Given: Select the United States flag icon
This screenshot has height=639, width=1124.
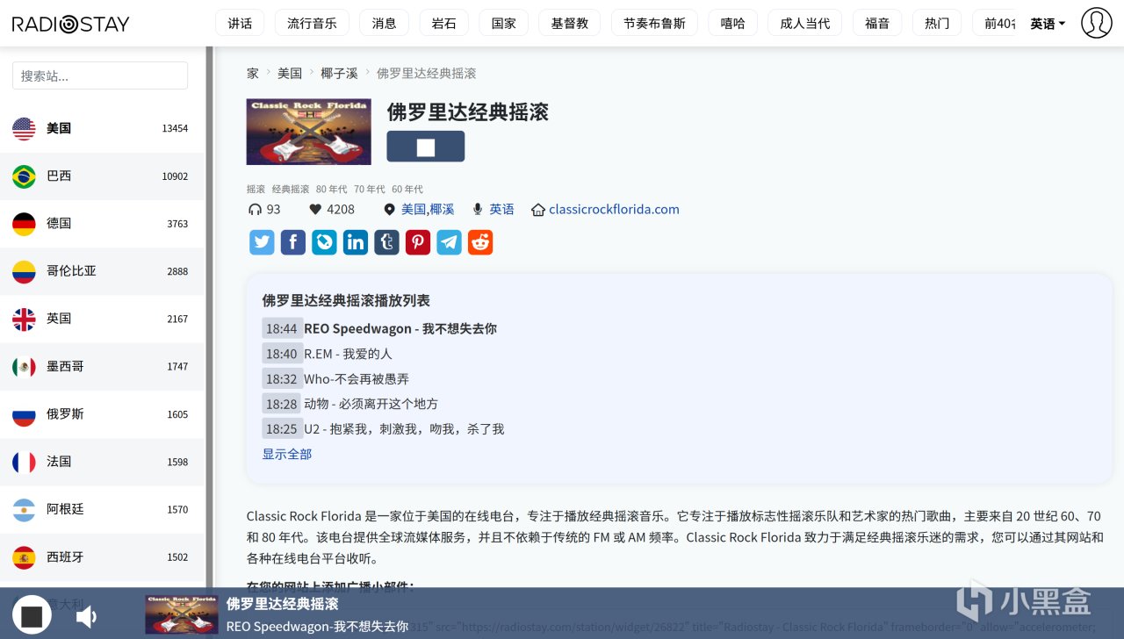Looking at the screenshot, I should (24, 128).
